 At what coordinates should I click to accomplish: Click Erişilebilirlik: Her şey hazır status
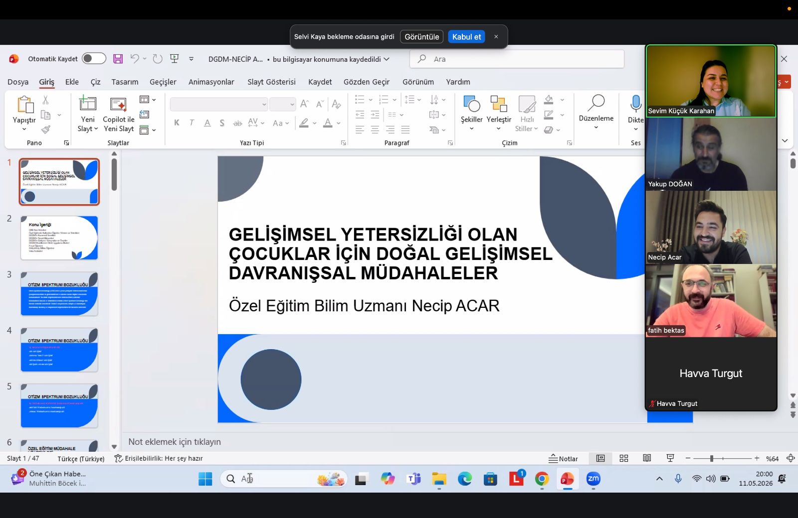pos(158,459)
